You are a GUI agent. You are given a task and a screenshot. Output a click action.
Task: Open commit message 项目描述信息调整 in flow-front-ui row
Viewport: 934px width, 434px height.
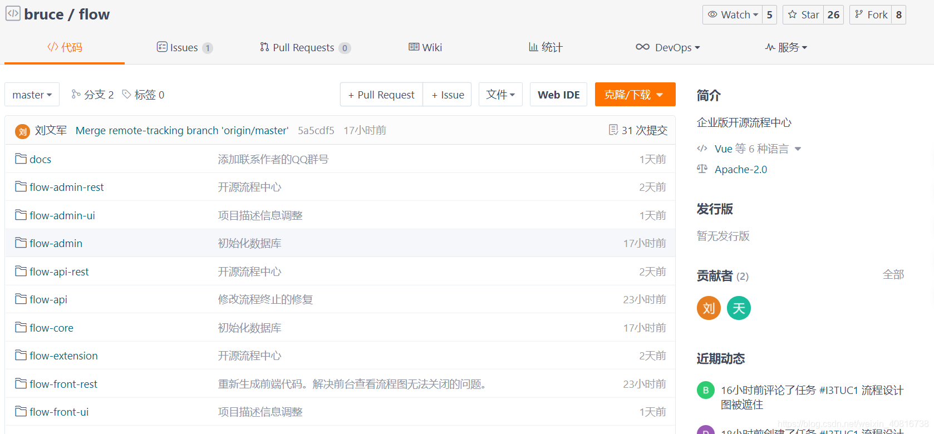tap(260, 412)
